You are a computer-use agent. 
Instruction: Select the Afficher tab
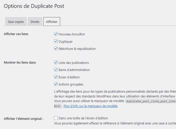pyautogui.click(x=52, y=21)
